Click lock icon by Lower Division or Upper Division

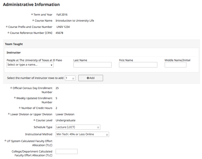(x=9, y=114)
